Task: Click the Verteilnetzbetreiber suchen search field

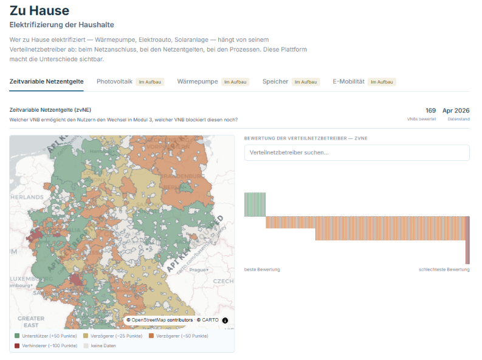Action: click(357, 152)
